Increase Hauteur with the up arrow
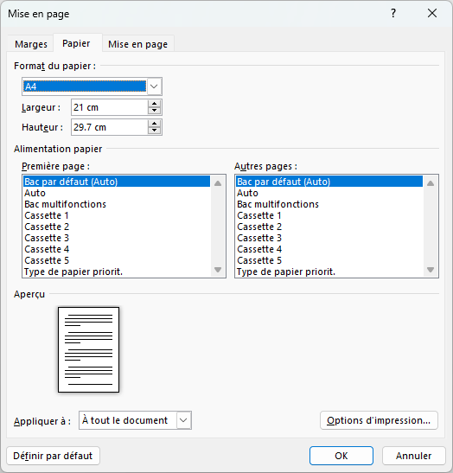 [155, 124]
